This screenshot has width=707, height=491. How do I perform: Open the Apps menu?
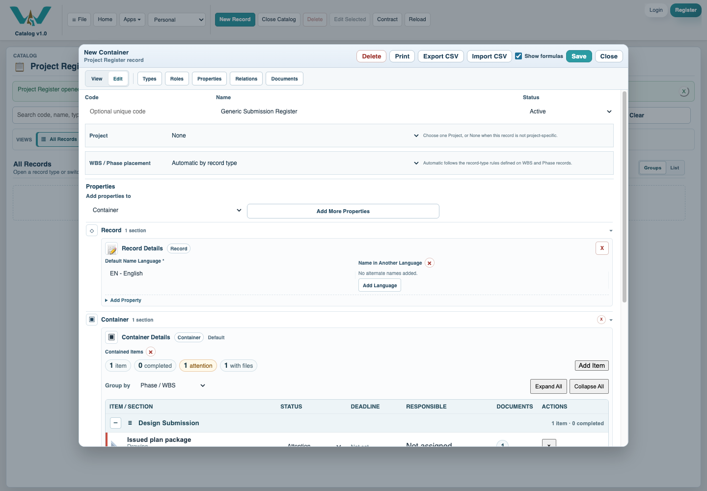click(132, 20)
